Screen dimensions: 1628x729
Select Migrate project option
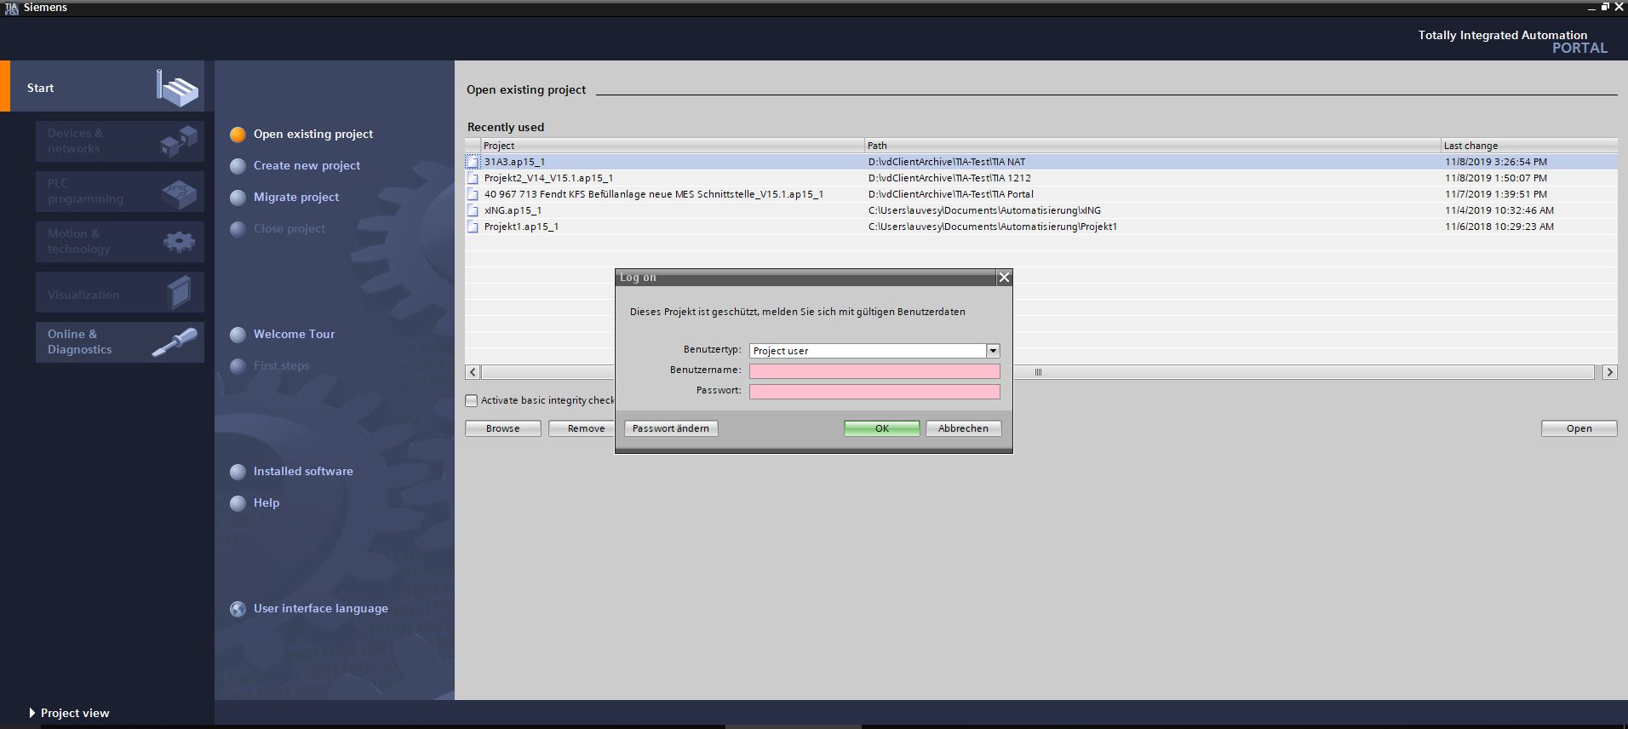[x=295, y=197]
